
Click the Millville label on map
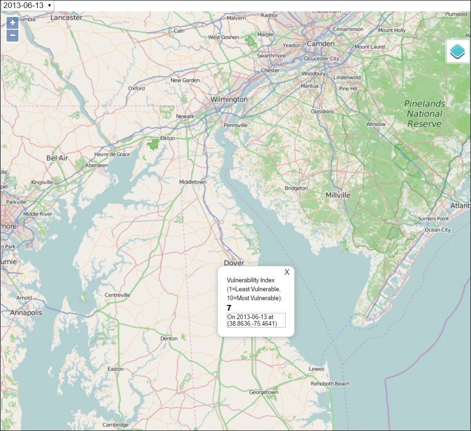pos(338,195)
